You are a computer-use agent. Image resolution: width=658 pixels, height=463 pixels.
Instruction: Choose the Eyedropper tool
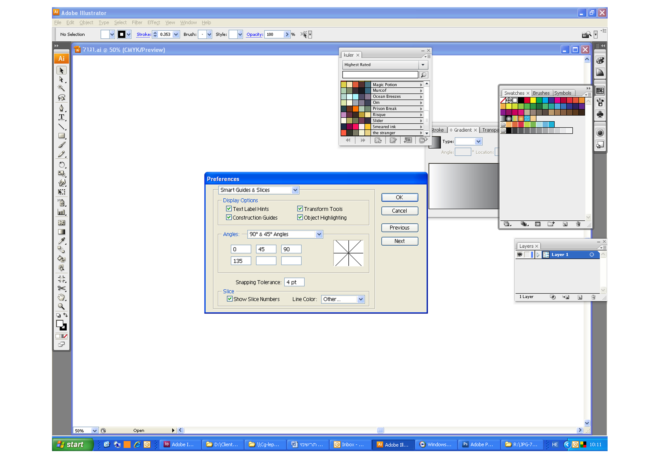61,241
